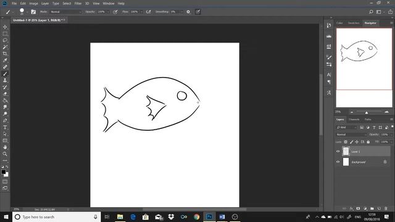Image resolution: width=395 pixels, height=222 pixels.
Task: Hide the Background layer eye
Action: pos(338,162)
